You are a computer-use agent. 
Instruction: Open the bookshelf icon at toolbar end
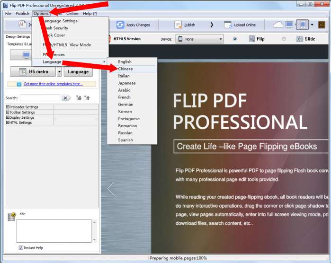[x=322, y=25]
